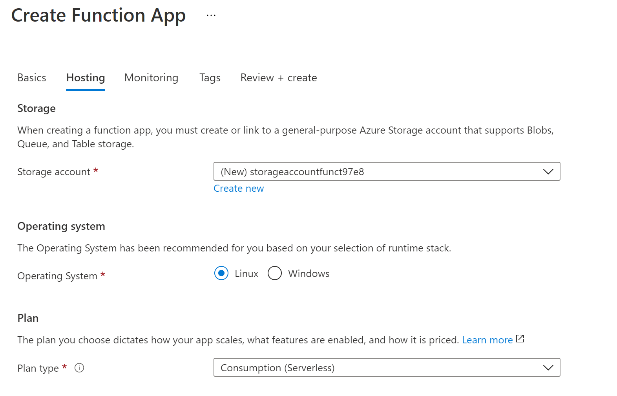
Task: Click the Storage account dropdown chevron
Action: (x=548, y=172)
